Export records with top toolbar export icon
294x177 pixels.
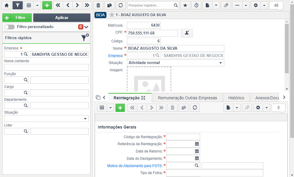208,5
